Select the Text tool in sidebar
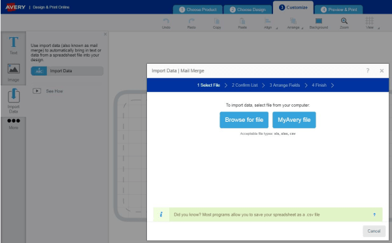This screenshot has height=243, width=392. 14,45
